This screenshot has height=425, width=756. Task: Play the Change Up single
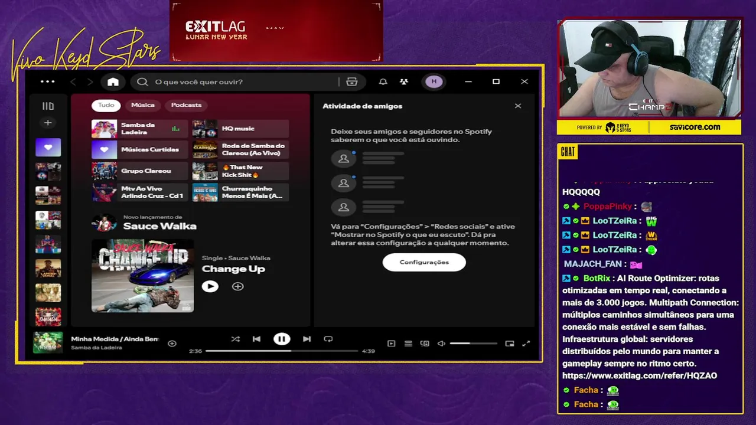click(x=210, y=286)
